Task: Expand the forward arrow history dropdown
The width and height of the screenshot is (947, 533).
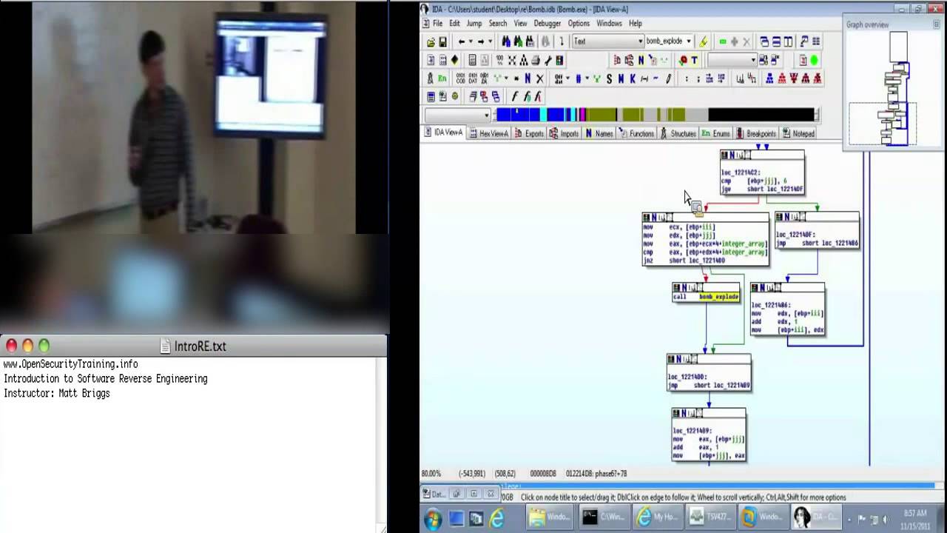Action: click(490, 42)
